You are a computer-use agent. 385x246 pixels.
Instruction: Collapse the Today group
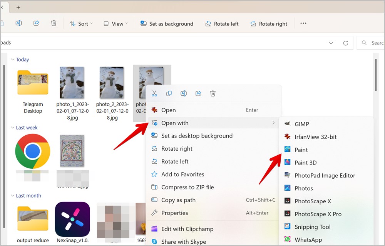(x=13, y=60)
